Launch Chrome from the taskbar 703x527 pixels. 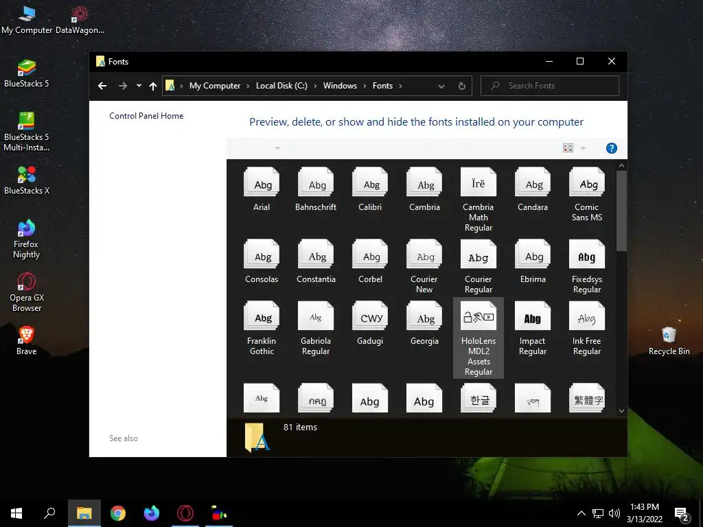[x=118, y=513]
